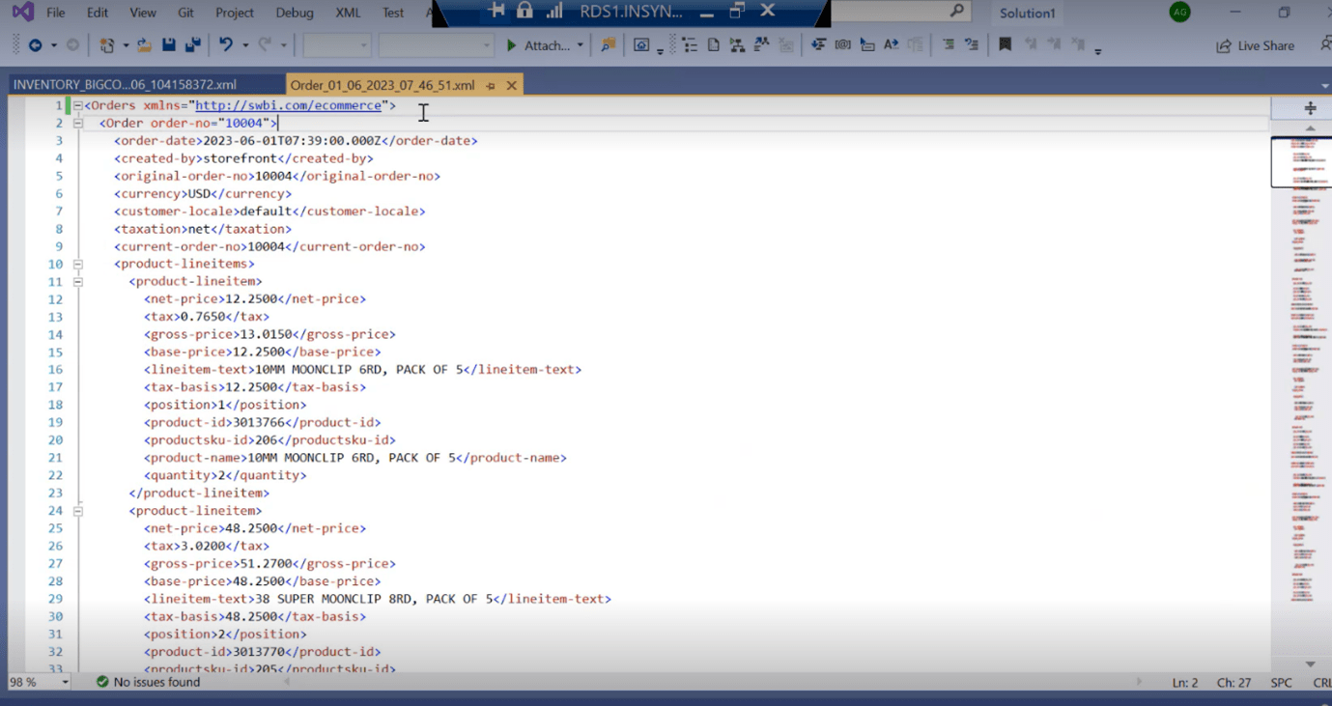Open the Debug menu

coord(295,13)
